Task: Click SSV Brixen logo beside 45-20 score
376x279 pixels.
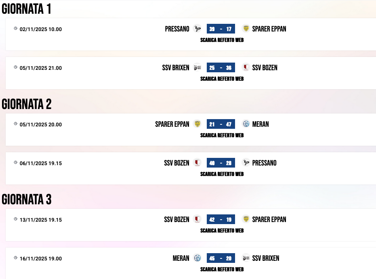Action: point(246,258)
